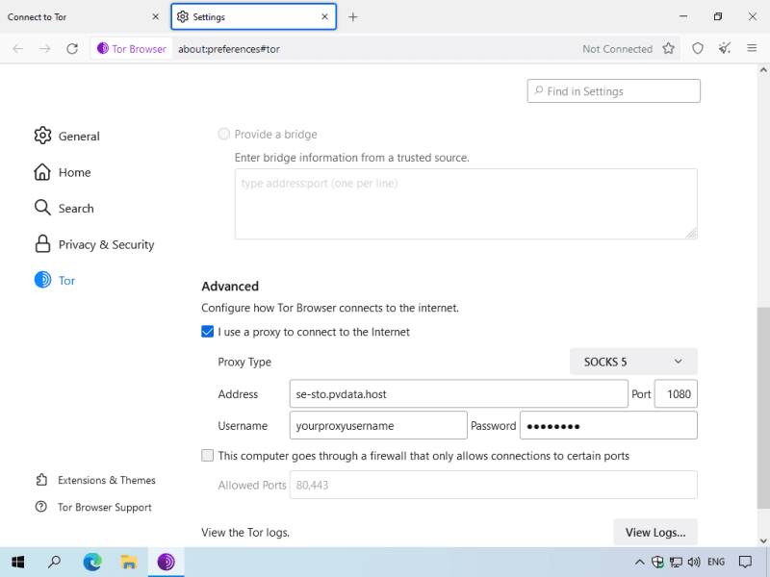Screen dimensions: 770x577
Task: Go to the General settings section
Action: 79,137
